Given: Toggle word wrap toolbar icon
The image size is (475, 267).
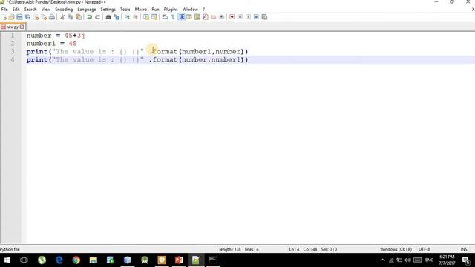Looking at the screenshot, I should [165, 17].
